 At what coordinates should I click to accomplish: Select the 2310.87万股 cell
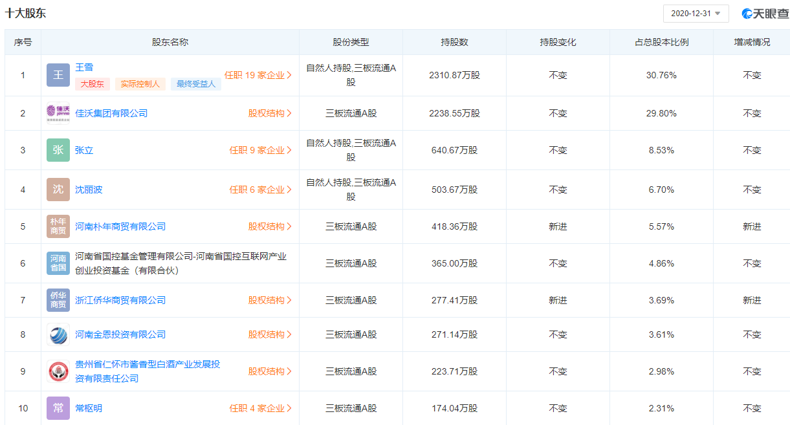point(454,75)
